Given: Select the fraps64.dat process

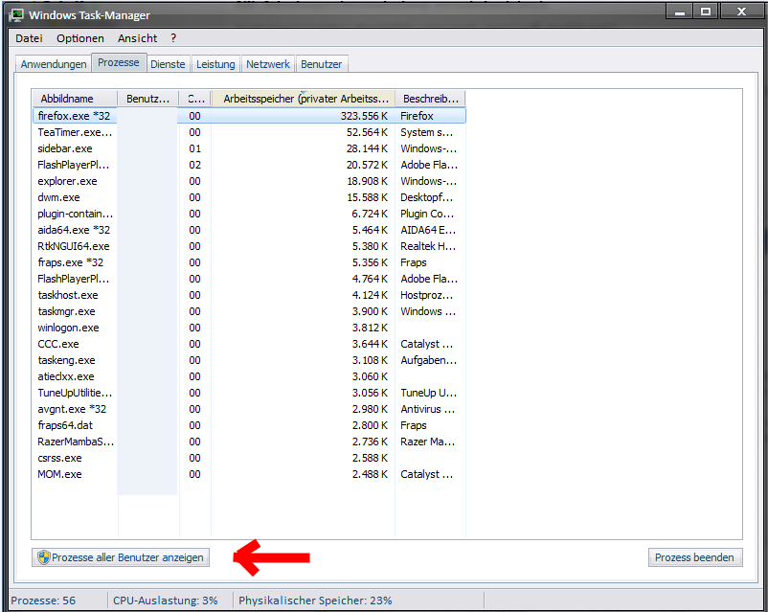Looking at the screenshot, I should click(x=249, y=425).
